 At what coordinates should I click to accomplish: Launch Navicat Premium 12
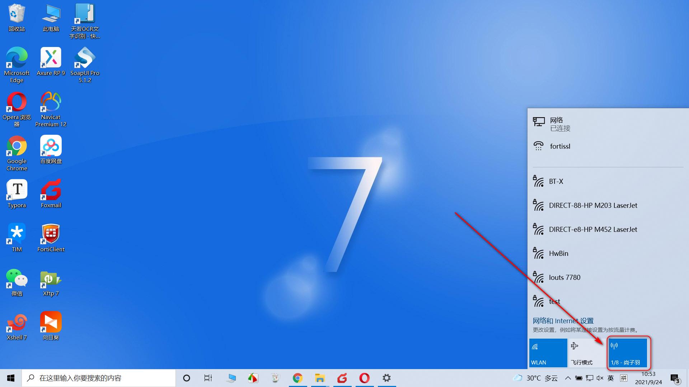pos(50,108)
